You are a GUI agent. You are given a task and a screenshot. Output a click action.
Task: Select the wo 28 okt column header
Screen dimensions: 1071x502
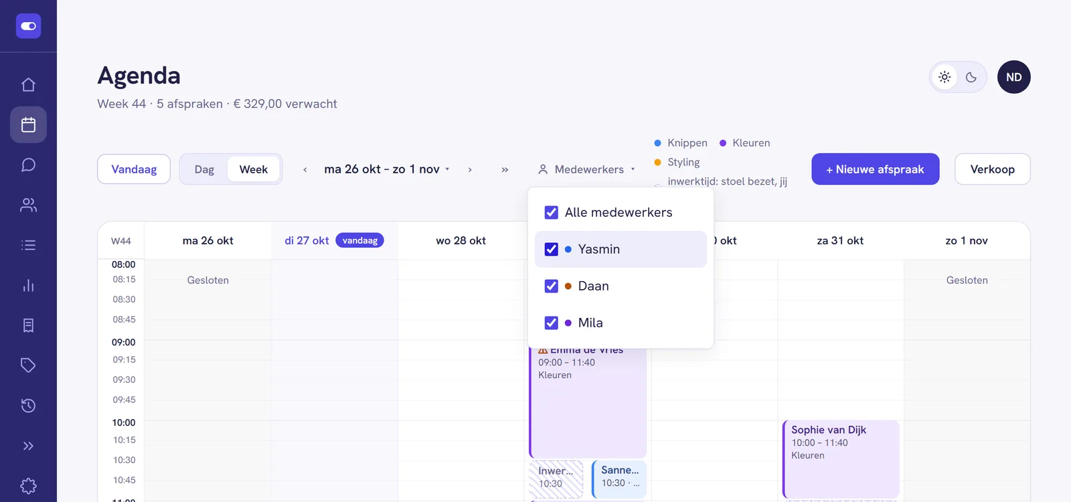point(461,240)
